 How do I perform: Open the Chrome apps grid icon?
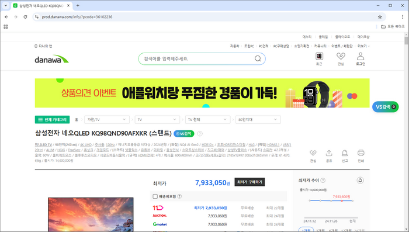pyautogui.click(x=6, y=27)
